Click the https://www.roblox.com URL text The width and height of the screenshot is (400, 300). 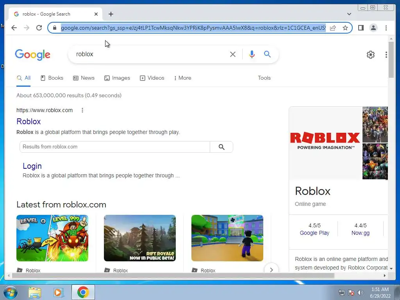pyautogui.click(x=45, y=110)
